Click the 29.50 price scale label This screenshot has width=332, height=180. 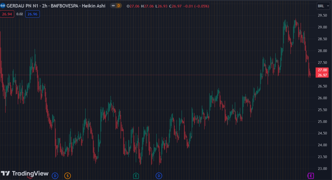[322, 16]
